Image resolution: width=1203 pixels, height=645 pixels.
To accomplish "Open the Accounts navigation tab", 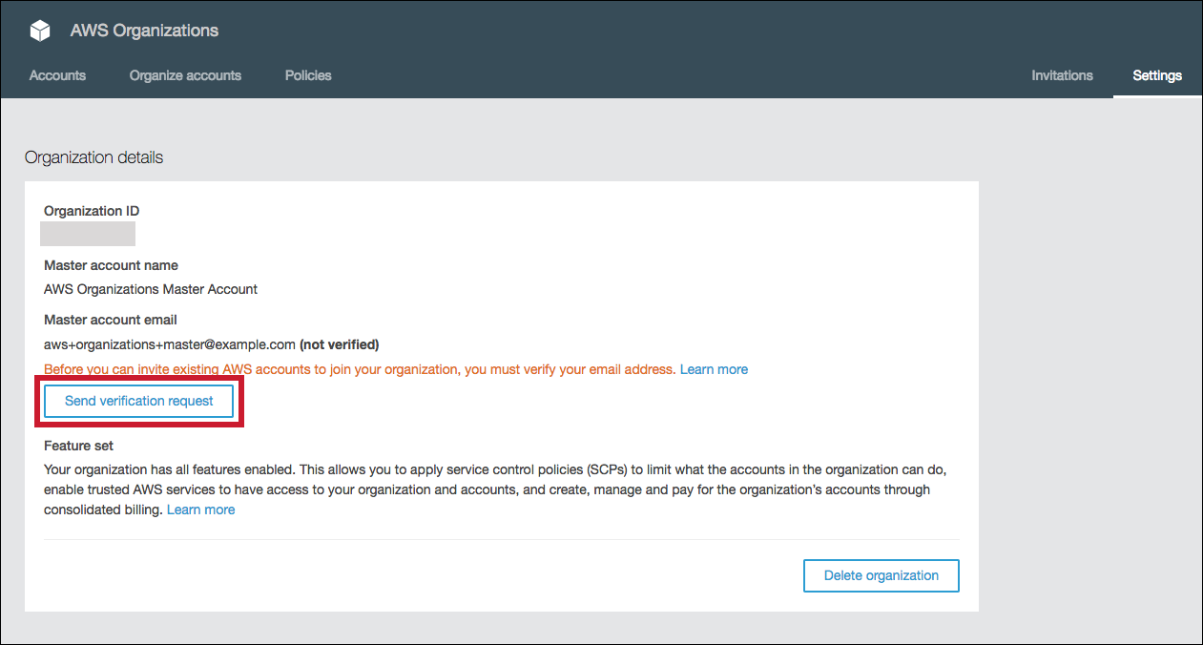I will [x=57, y=75].
